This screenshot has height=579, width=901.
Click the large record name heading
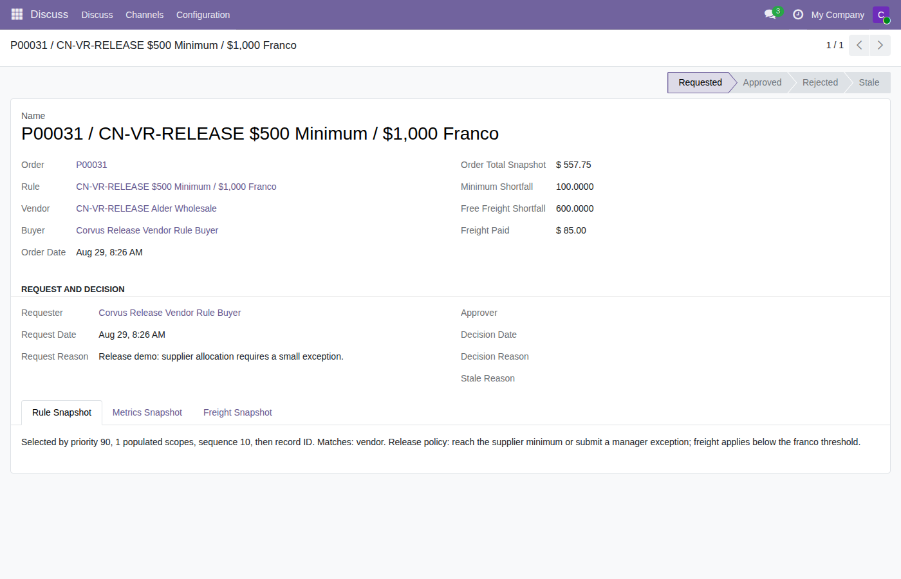pyautogui.click(x=260, y=133)
